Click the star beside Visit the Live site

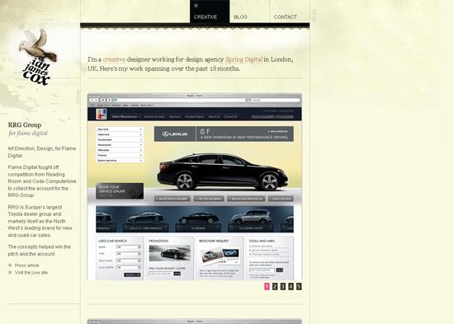point(10,272)
